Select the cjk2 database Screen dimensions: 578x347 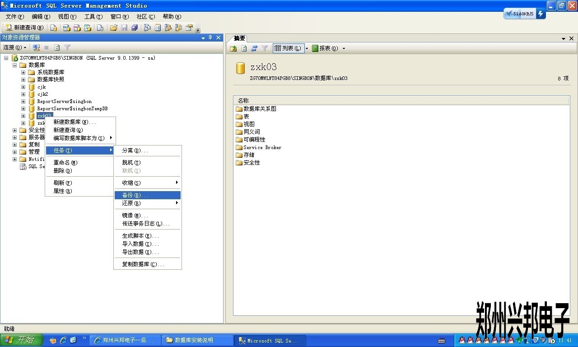(42, 94)
